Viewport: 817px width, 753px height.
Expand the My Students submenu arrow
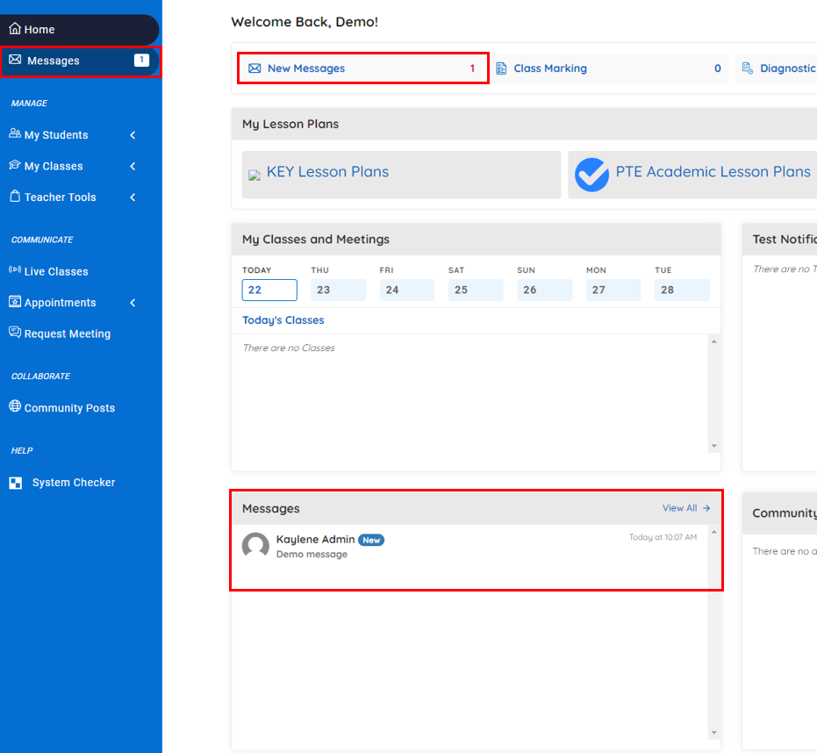[133, 135]
